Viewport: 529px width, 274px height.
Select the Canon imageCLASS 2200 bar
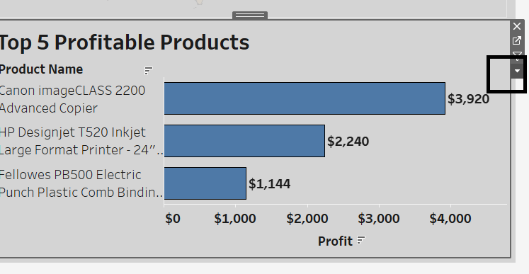point(305,98)
